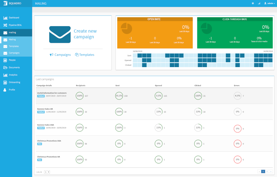Click the Errors column header
The width and height of the screenshot is (277, 177).
pyautogui.click(x=237, y=86)
